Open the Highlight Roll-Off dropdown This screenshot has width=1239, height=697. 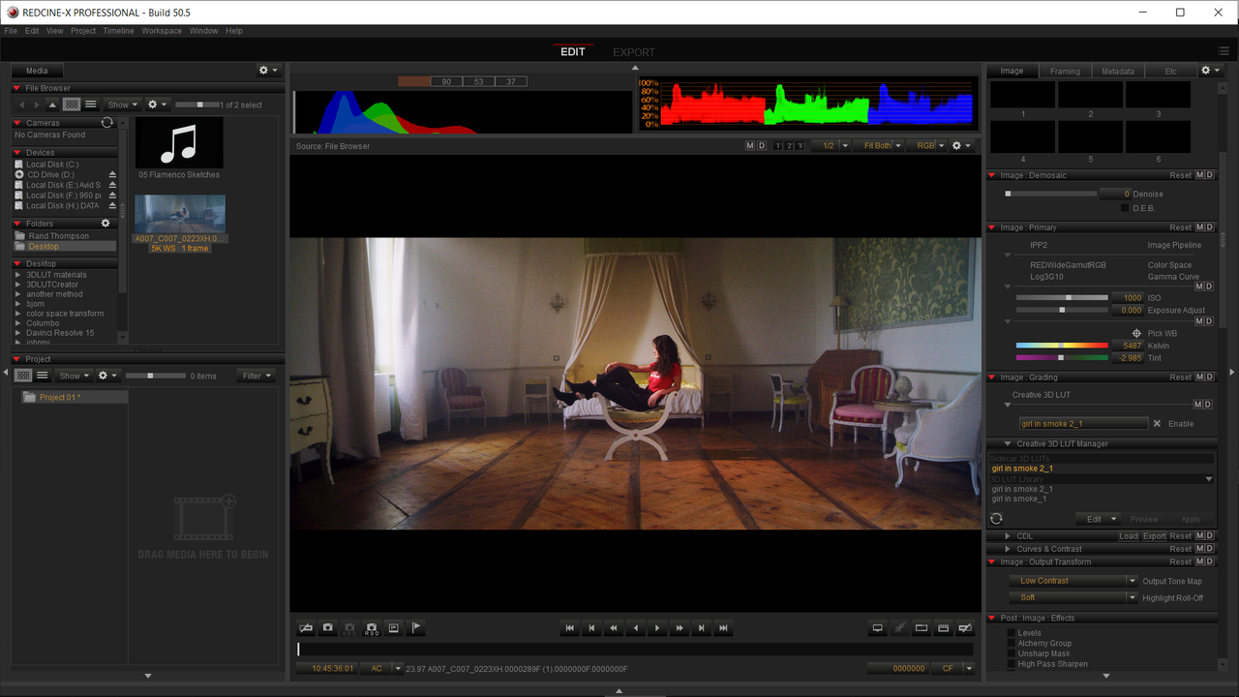1073,597
